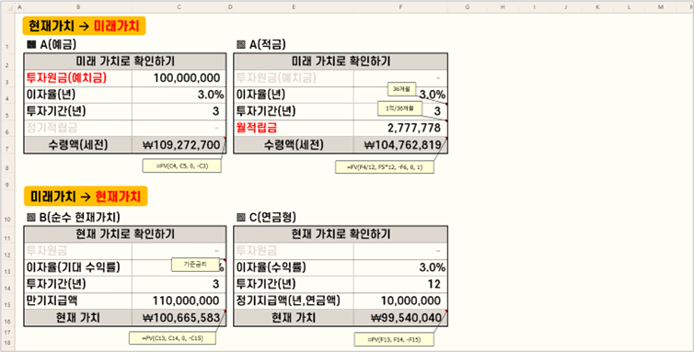Select the ₩100,665,583 result cell
694x352 pixels.
179,317
